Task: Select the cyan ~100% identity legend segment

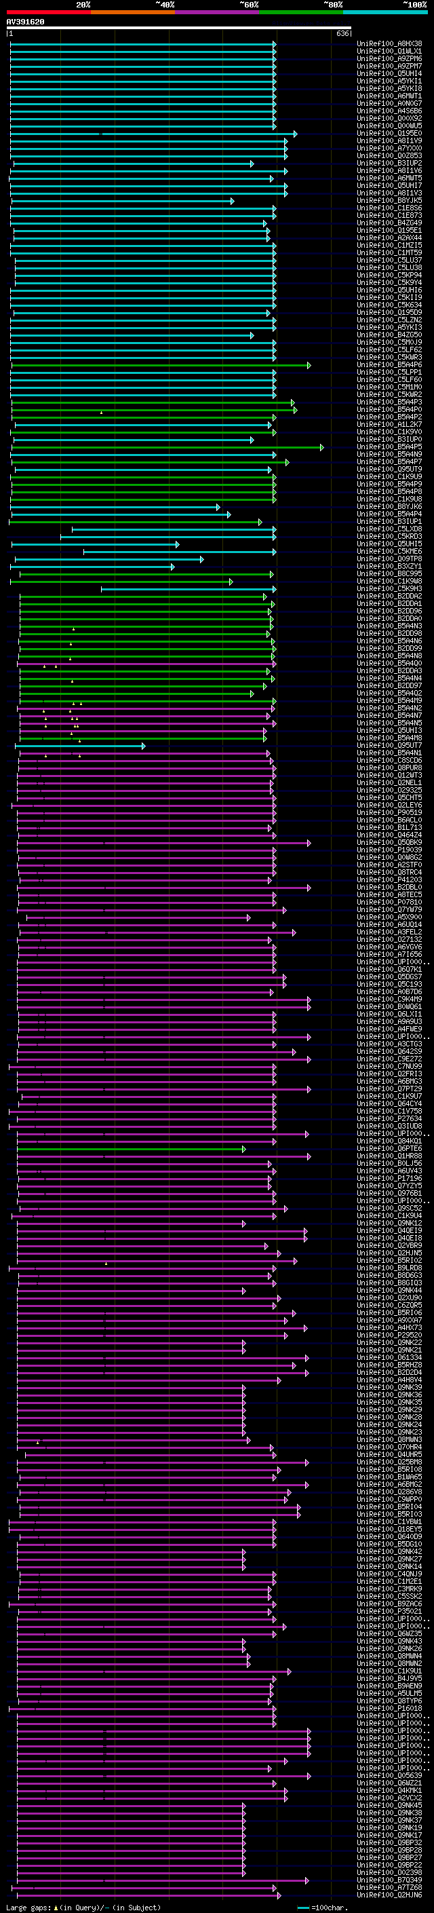Action: pyautogui.click(x=385, y=12)
